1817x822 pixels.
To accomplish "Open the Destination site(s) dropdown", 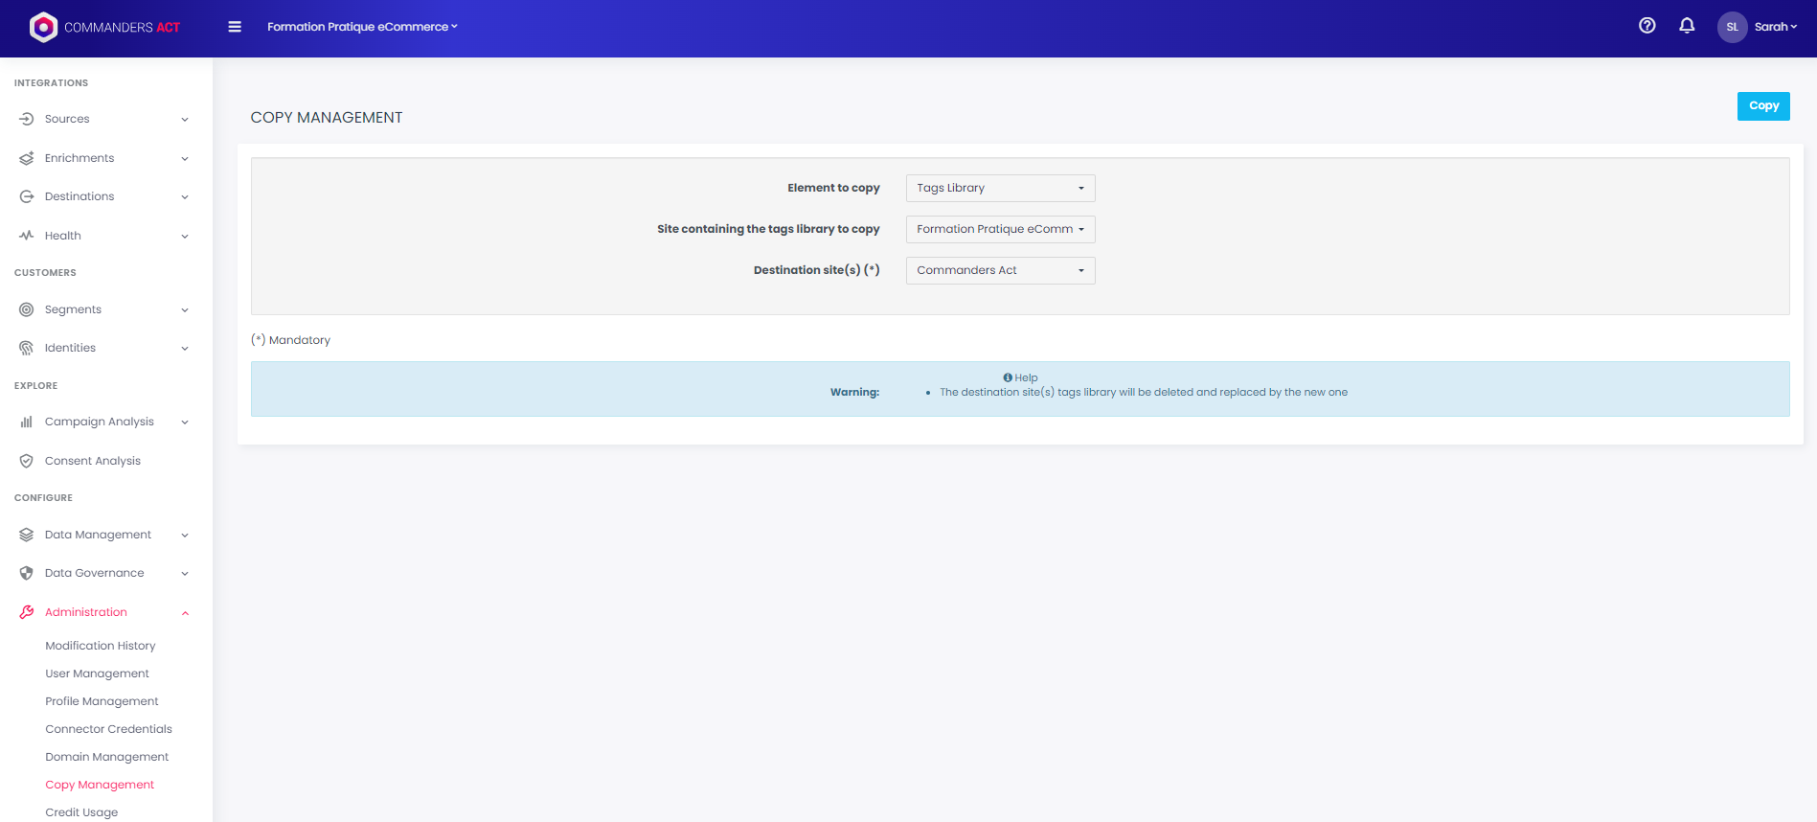I will tap(1000, 270).
